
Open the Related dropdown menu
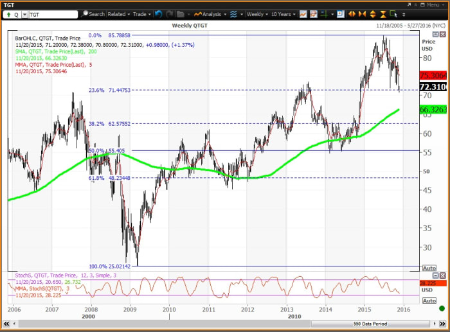[119, 14]
